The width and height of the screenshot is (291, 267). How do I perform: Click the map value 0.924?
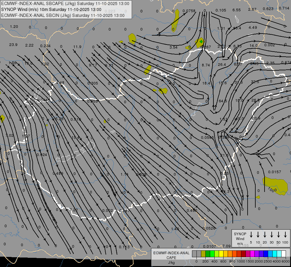coord(42,155)
